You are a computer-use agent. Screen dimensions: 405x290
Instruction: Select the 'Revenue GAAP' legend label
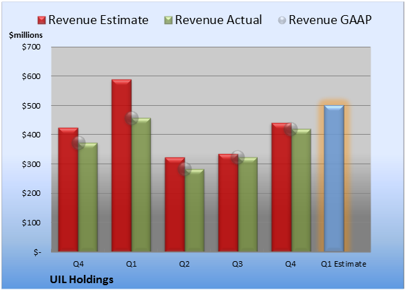coord(330,20)
